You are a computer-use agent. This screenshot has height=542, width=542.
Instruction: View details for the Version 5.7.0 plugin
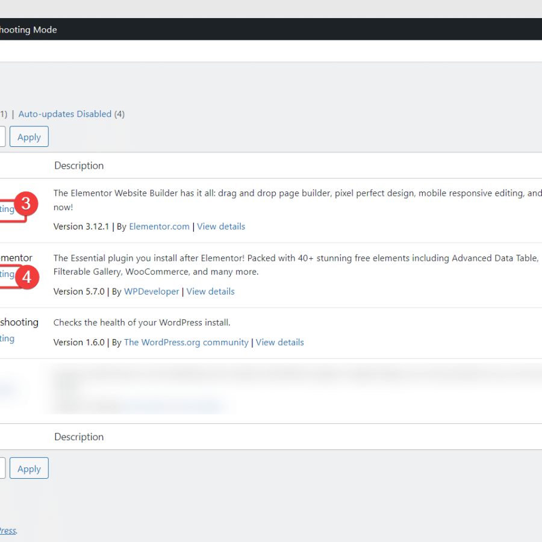(x=211, y=291)
